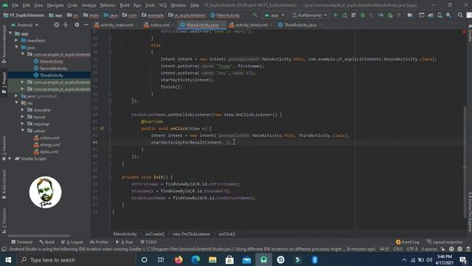Toggle the Structure tool window
The width and height of the screenshot is (472, 266).
click(x=4, y=220)
